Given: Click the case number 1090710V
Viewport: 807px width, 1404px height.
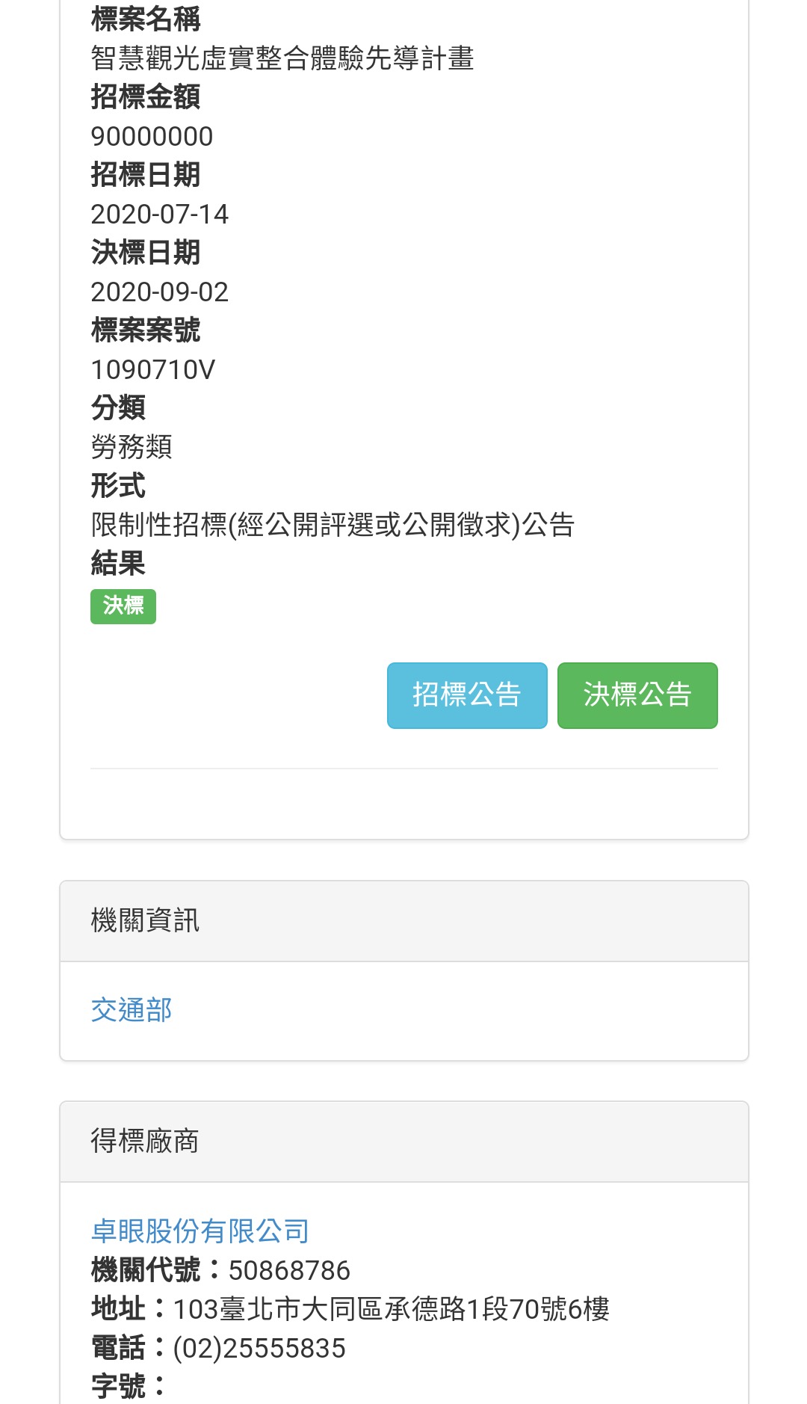Looking at the screenshot, I should [x=152, y=370].
